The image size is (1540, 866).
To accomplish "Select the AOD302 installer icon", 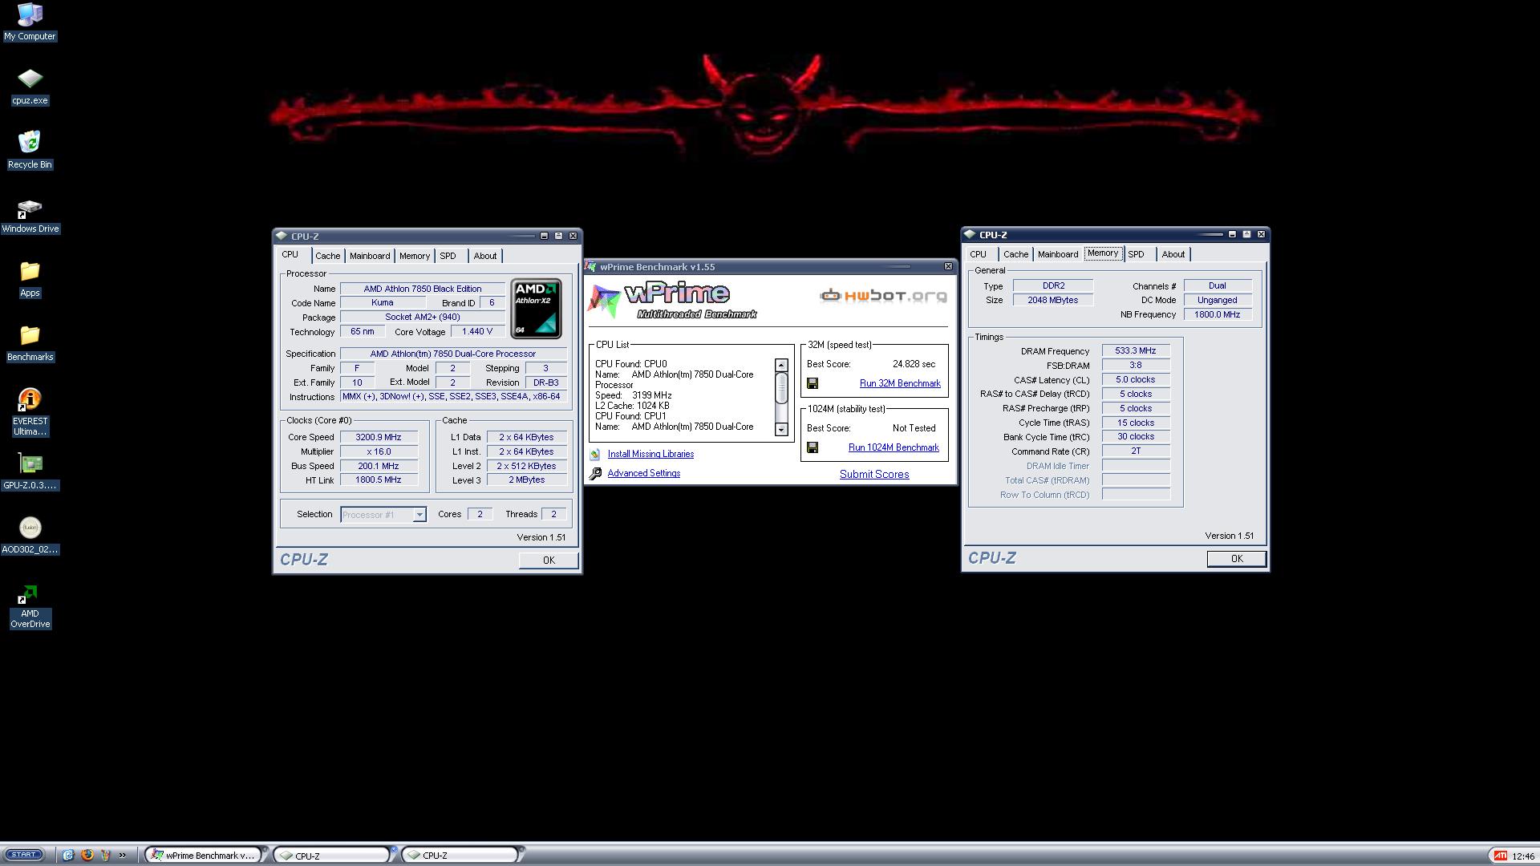I will [30, 536].
